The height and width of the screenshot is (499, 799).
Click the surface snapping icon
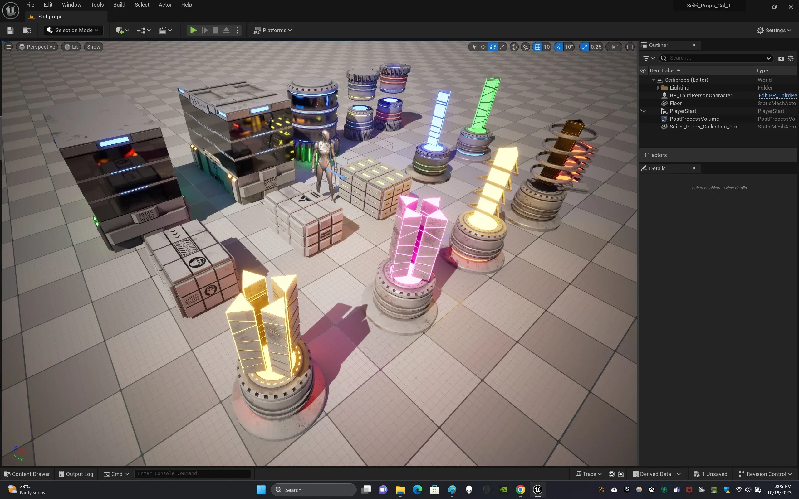(x=525, y=47)
